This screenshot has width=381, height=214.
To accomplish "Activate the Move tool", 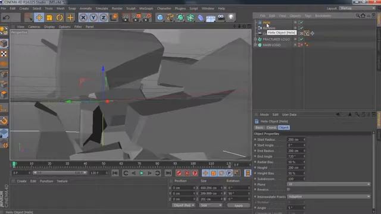I will point(39,17).
